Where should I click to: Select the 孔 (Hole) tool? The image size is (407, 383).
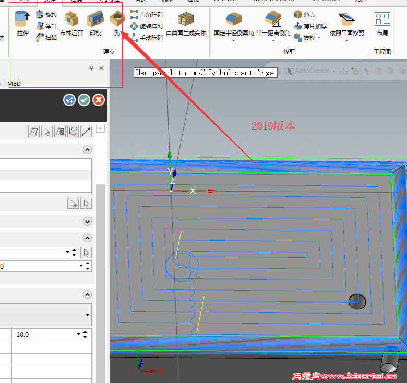pos(117,23)
